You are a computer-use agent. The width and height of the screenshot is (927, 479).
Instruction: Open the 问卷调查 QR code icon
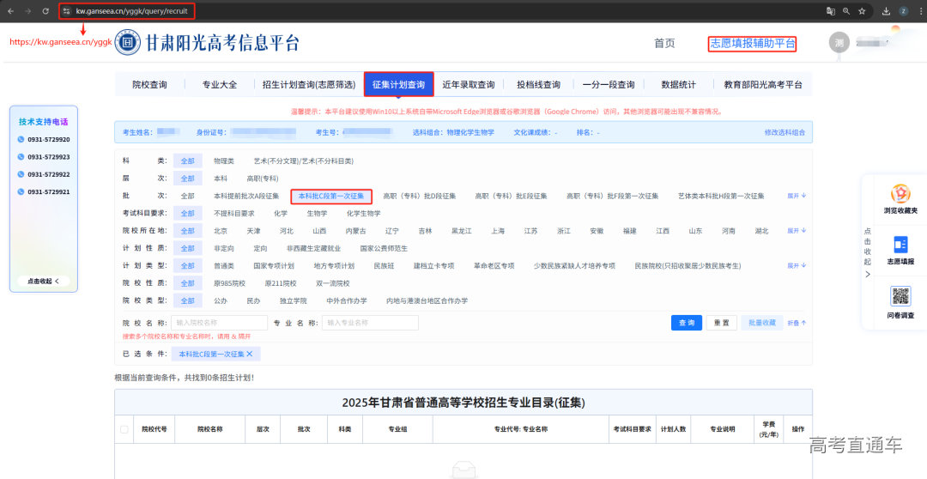click(x=900, y=299)
